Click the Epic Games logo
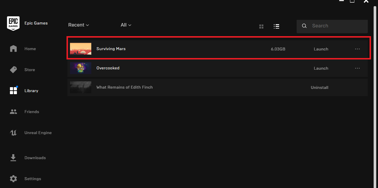The width and height of the screenshot is (378, 188). point(13,23)
